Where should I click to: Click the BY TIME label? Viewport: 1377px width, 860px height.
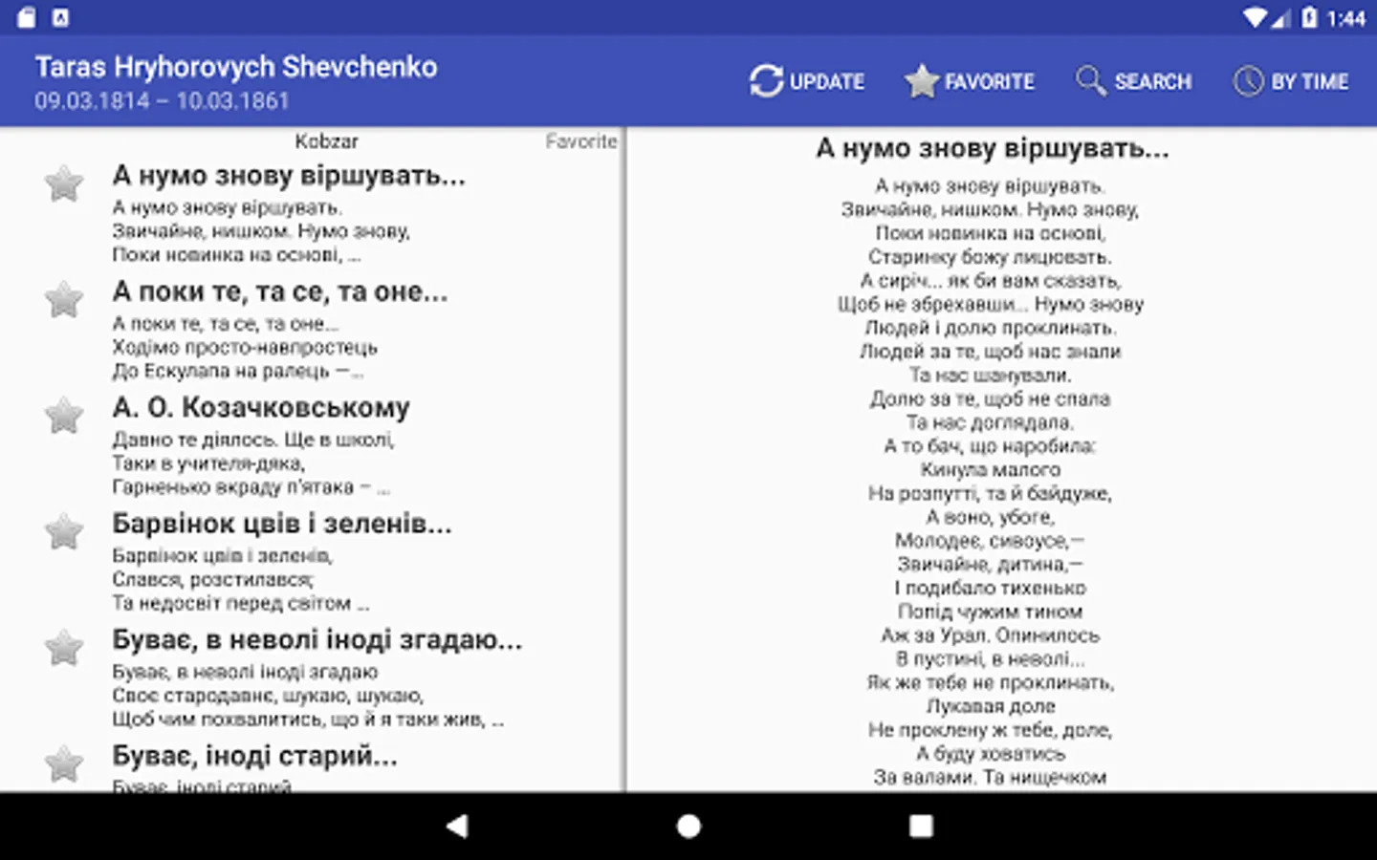pyautogui.click(x=1310, y=82)
